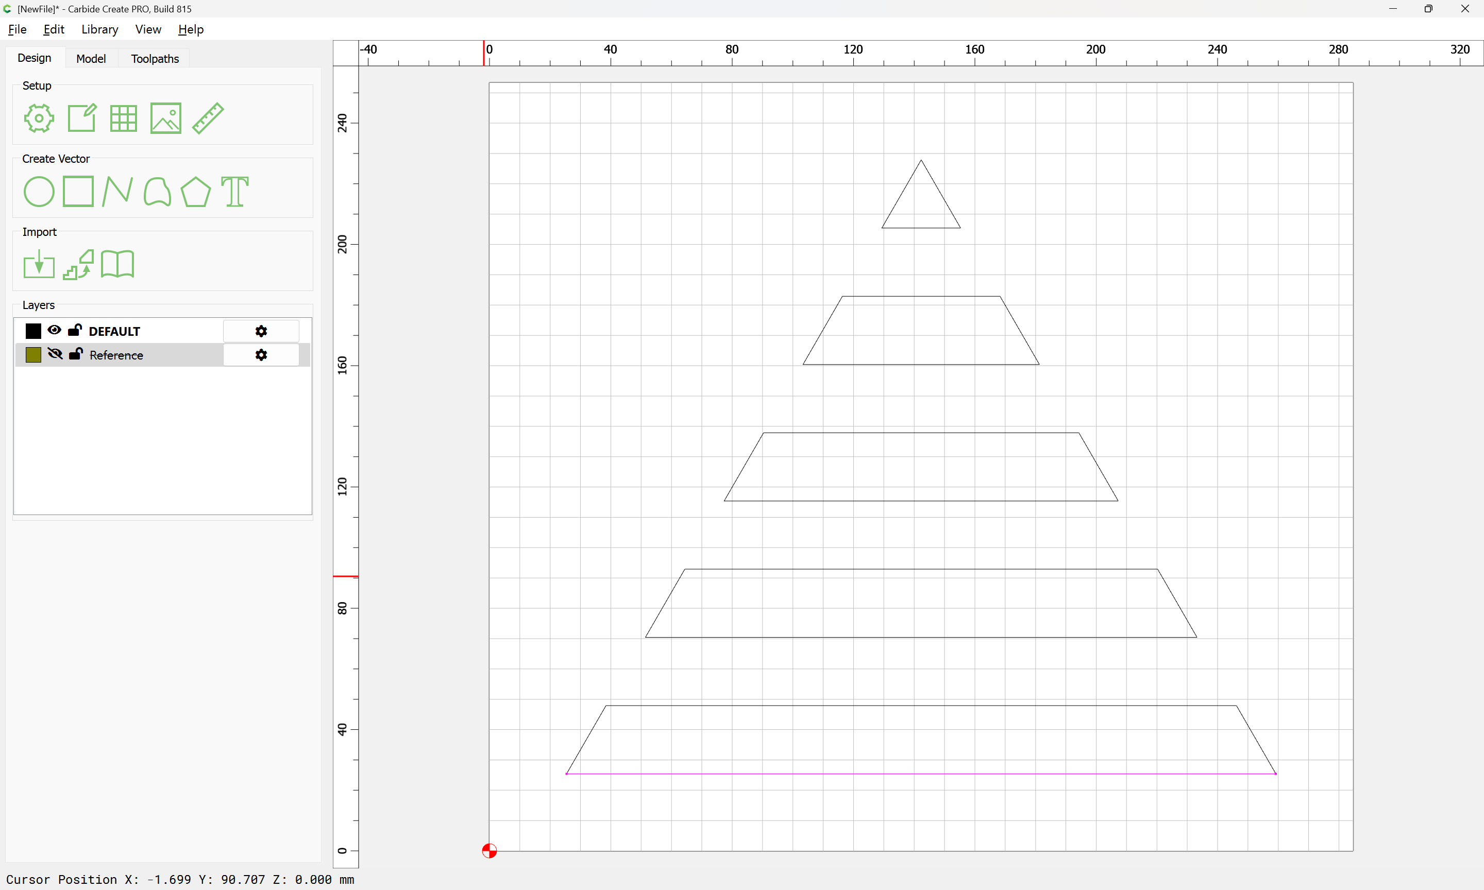Open the File menu
Image resolution: width=1484 pixels, height=890 pixels.
click(17, 29)
